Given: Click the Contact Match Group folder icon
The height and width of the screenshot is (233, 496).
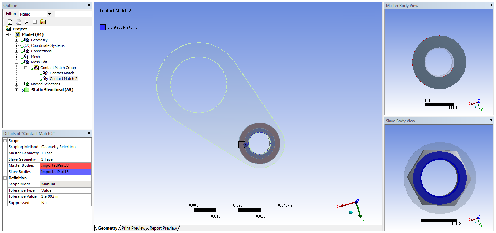Looking at the screenshot, I should click(x=36, y=68).
